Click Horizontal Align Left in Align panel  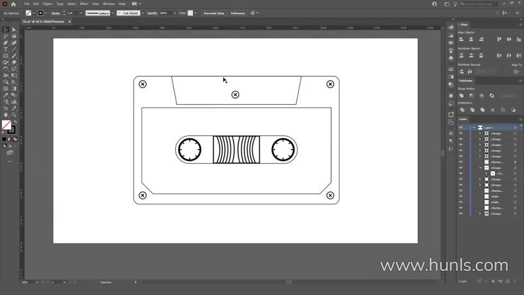461,39
